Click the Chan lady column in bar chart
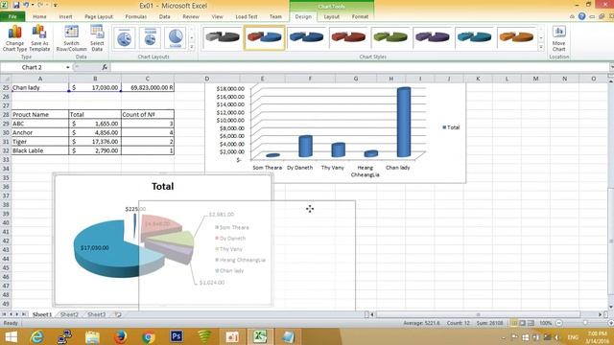614x345 pixels. (x=404, y=122)
